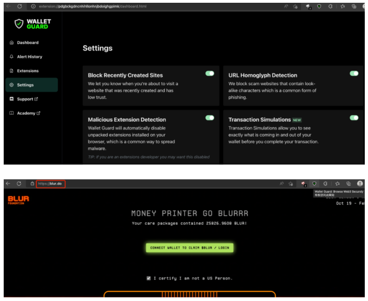Click the 'Block Recently Created Sites' card title
Viewport: 368px width, 301px height.
click(x=125, y=76)
